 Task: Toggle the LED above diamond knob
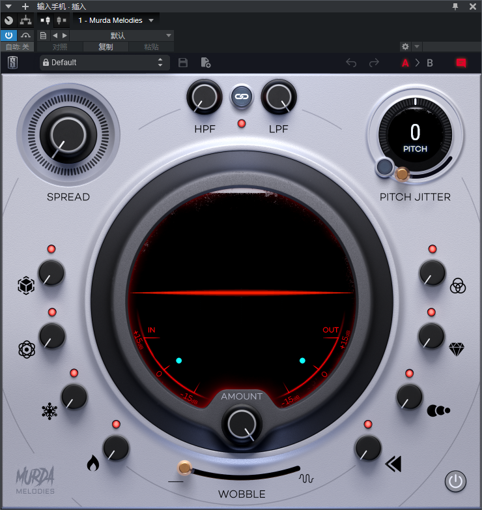coord(431,312)
